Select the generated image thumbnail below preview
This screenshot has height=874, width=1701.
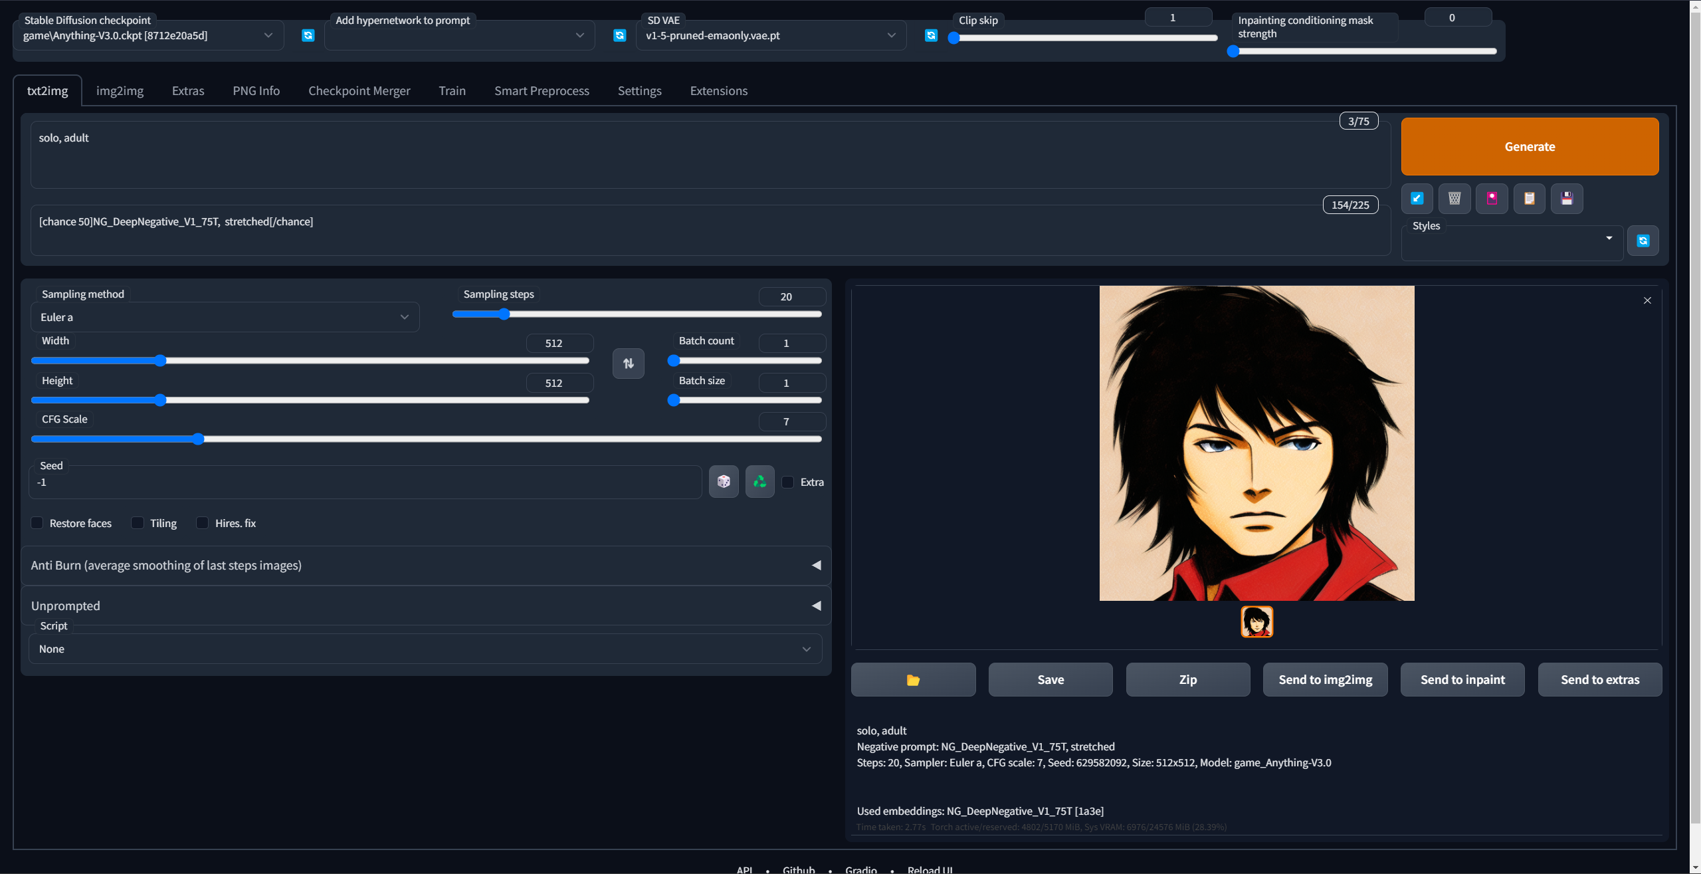coord(1256,621)
